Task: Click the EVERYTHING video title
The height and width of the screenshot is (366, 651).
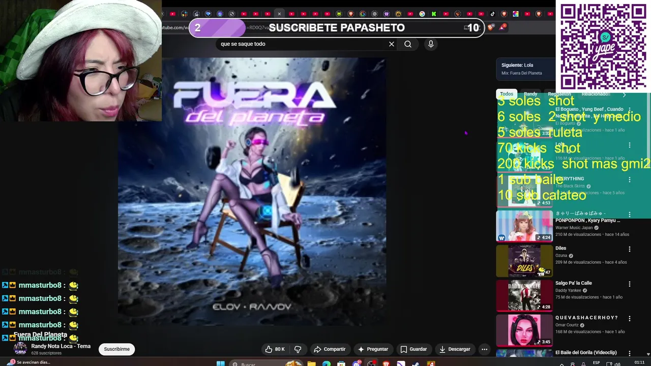Action: (x=570, y=179)
